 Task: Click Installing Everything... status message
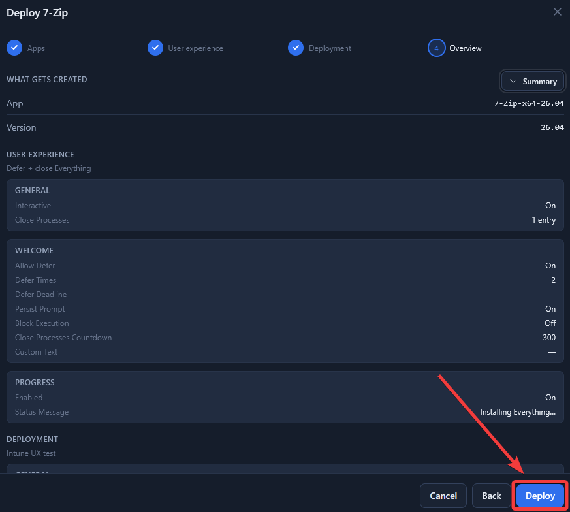point(518,412)
